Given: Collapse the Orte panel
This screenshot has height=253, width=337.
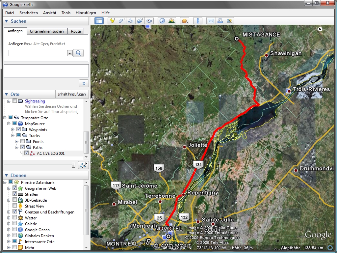Looking at the screenshot, I should point(7,94).
